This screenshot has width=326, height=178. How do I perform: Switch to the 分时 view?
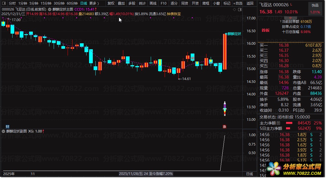click(12, 3)
